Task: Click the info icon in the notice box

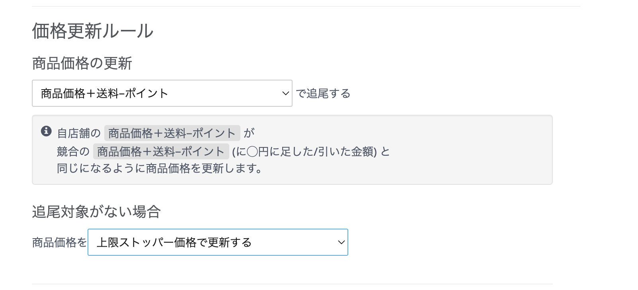Action: coord(46,131)
